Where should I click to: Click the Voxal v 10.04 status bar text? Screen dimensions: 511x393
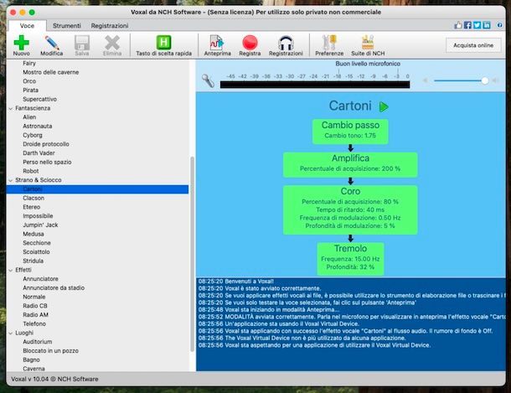point(54,379)
